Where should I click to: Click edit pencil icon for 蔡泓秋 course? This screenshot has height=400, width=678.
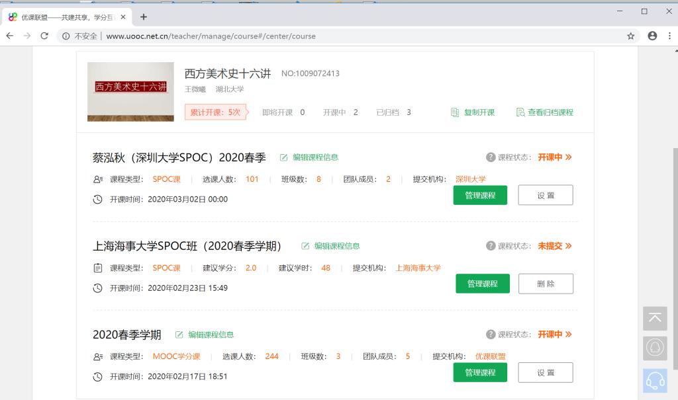tap(283, 157)
